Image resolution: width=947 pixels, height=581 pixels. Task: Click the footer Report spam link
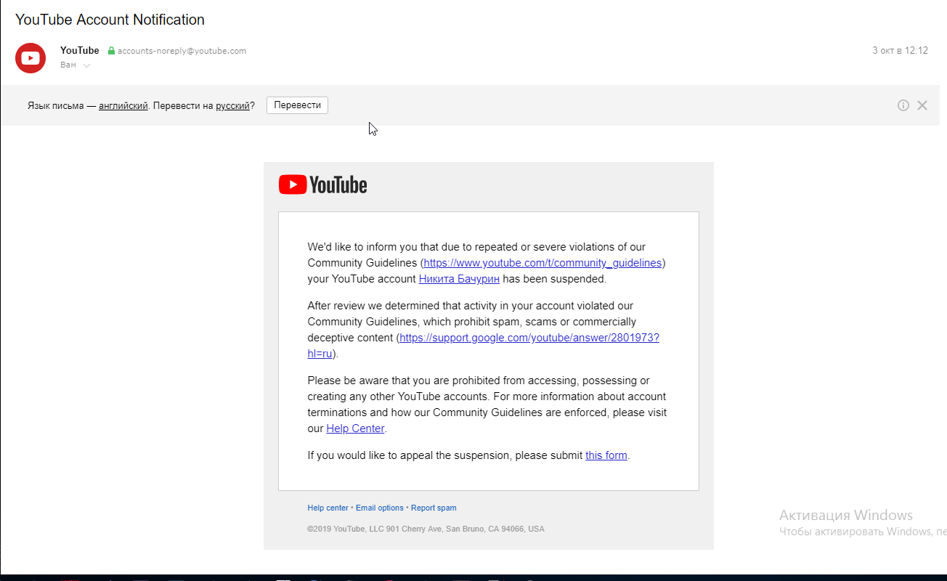434,508
